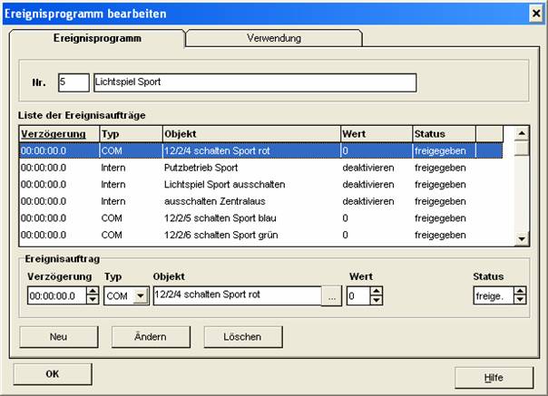
Task: Click the browse button next to Objekt field
Action: [x=333, y=295]
